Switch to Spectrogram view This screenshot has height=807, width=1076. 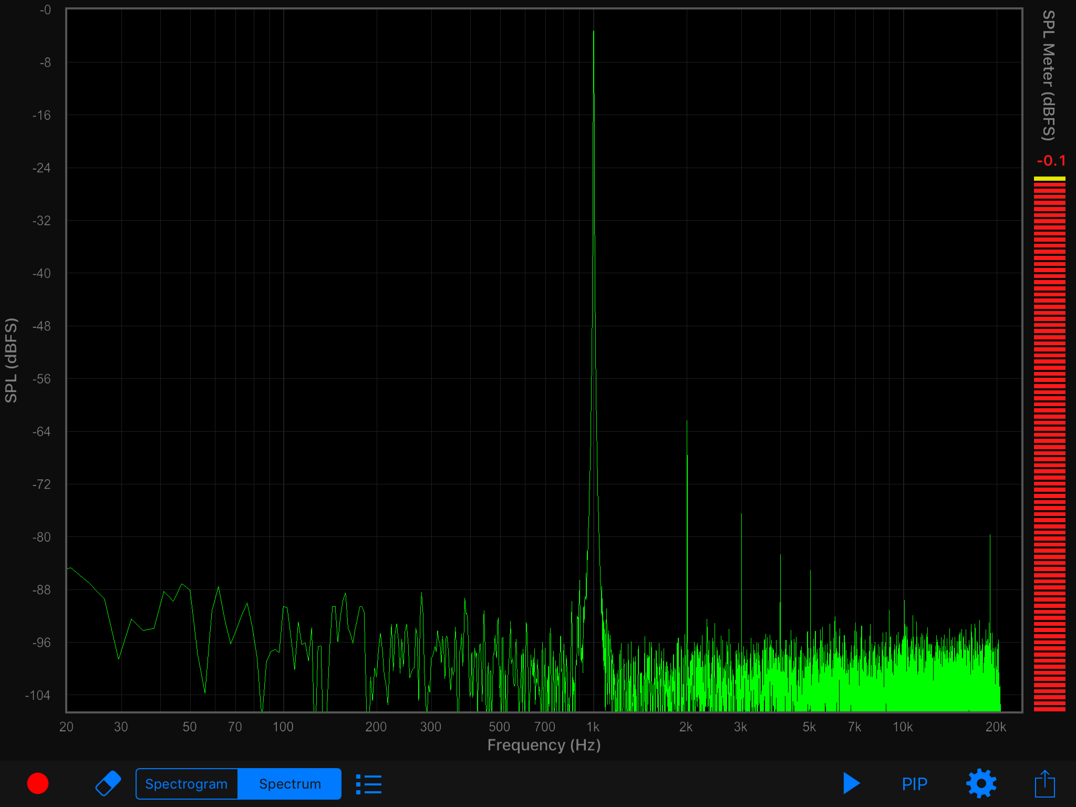tap(187, 784)
